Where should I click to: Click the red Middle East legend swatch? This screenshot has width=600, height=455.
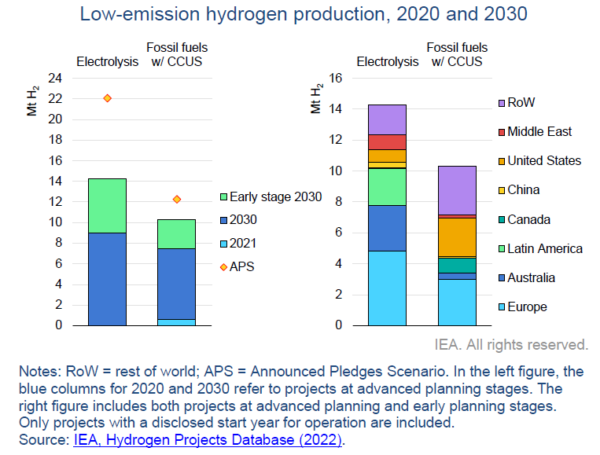click(x=501, y=132)
